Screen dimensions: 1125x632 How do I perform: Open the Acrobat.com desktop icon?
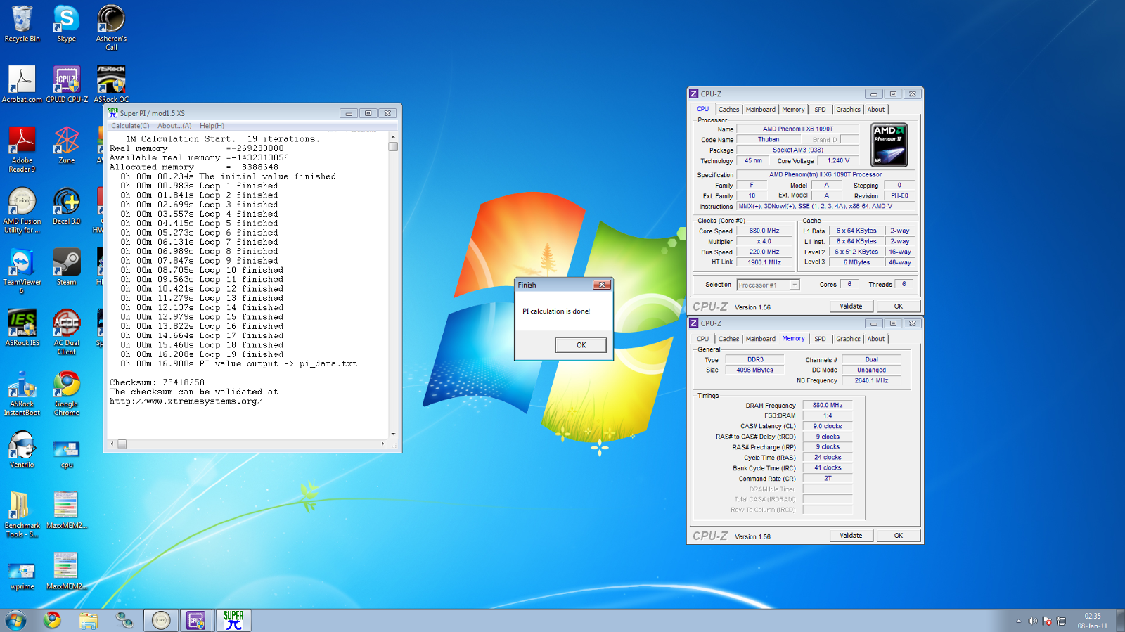(22, 84)
